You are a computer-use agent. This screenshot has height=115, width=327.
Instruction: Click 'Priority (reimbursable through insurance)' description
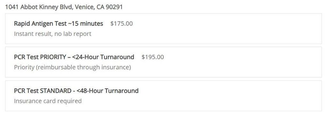pos(72,68)
